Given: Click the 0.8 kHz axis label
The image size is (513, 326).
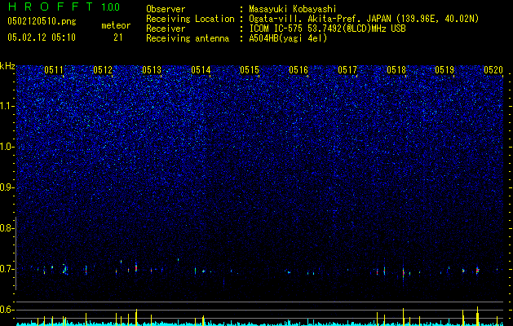Looking at the screenshot, I should [7, 228].
